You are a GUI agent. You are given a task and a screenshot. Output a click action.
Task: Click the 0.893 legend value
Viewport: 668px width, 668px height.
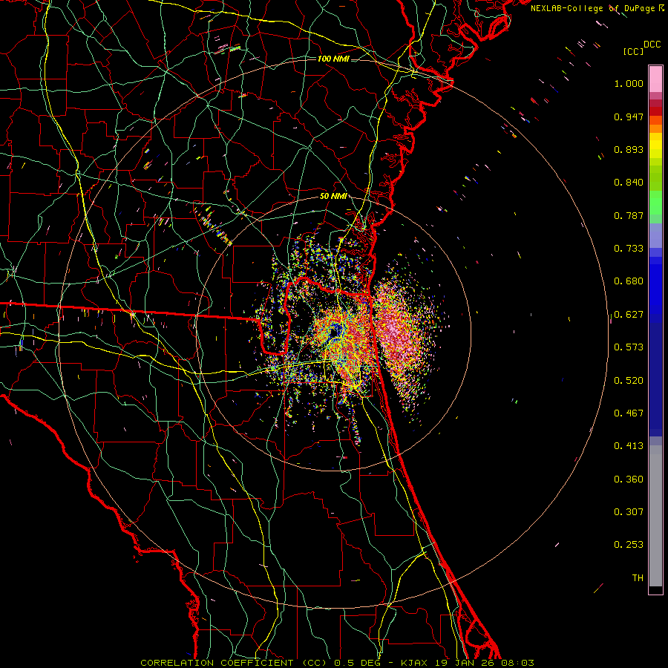point(629,149)
